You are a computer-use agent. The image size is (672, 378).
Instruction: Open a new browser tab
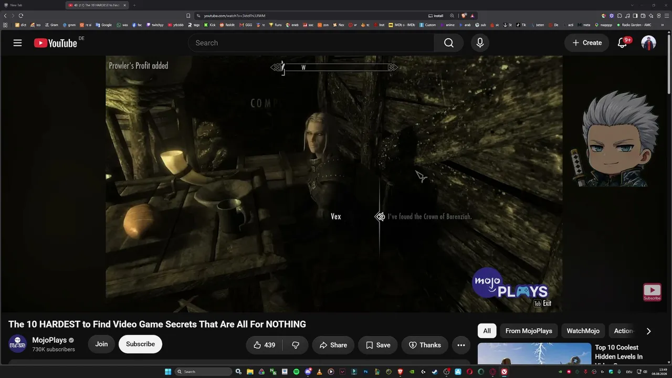click(x=134, y=5)
